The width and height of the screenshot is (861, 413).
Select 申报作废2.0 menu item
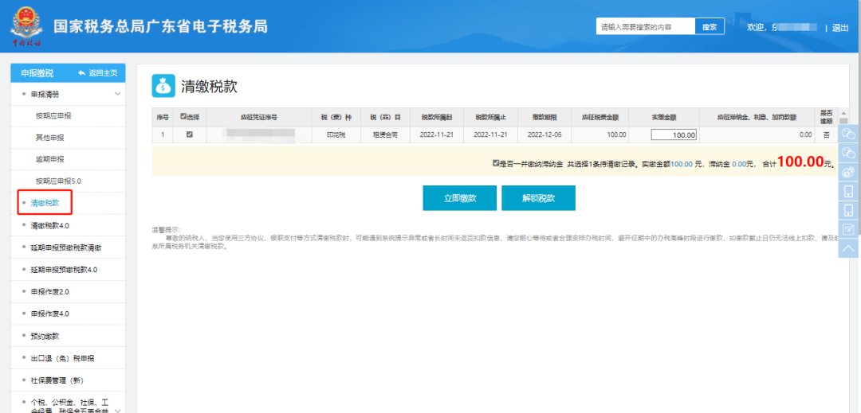tap(50, 291)
